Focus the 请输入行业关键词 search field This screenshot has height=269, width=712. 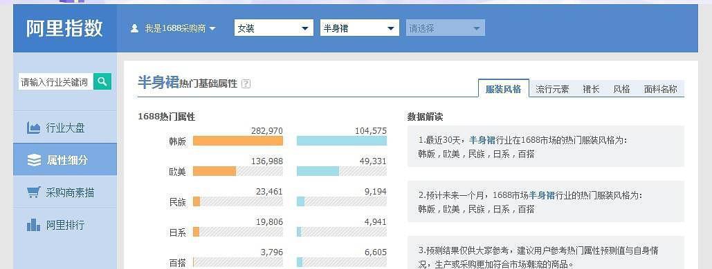tap(56, 82)
